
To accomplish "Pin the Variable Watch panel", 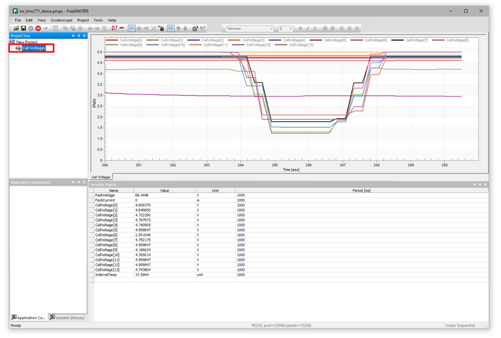I will click(x=479, y=185).
